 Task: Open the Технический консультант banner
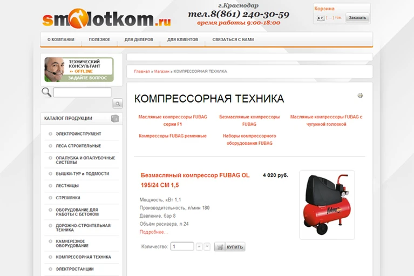[79, 70]
